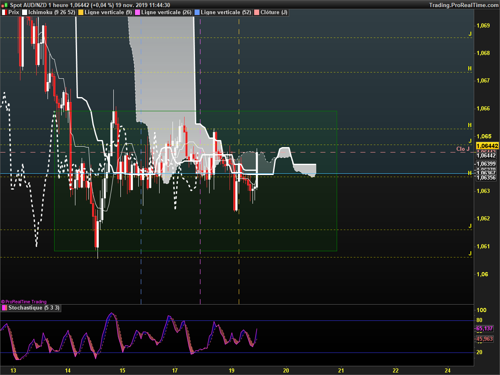The height and width of the screenshot is (375, 500).
Task: Click the Stochastique panel color box
Action: tap(4, 308)
